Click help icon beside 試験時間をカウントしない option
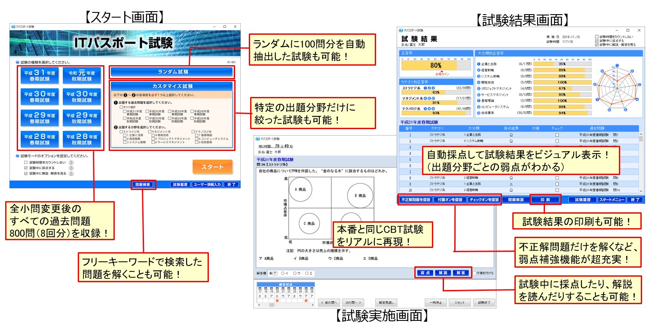 pos(71,163)
